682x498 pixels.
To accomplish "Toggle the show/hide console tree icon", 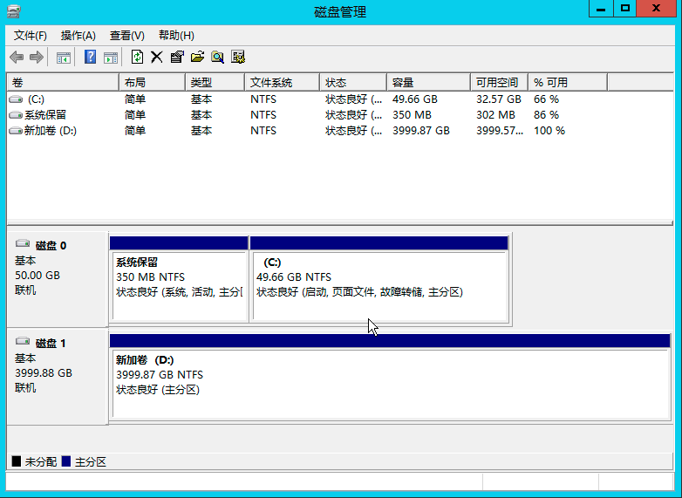I will click(x=64, y=58).
